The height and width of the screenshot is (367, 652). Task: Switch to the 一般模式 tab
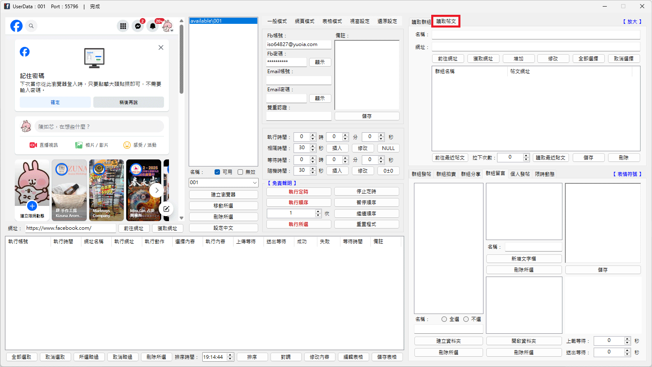tap(277, 21)
